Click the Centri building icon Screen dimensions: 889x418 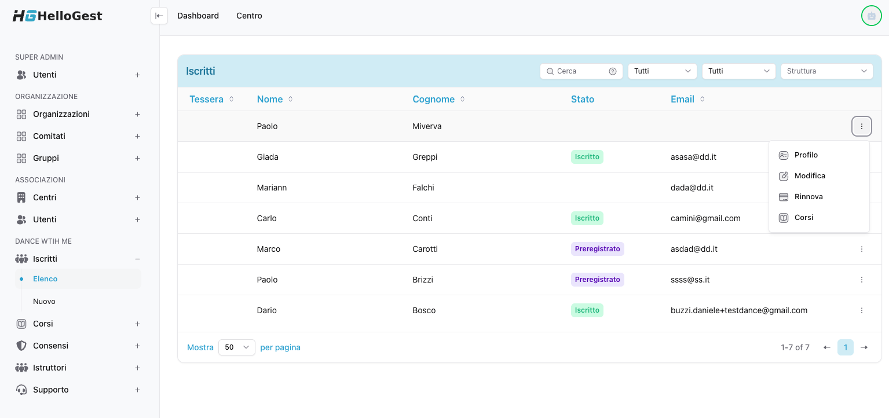tap(21, 197)
